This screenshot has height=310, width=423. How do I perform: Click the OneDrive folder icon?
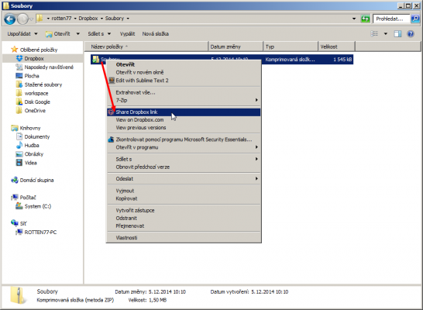pos(19,110)
